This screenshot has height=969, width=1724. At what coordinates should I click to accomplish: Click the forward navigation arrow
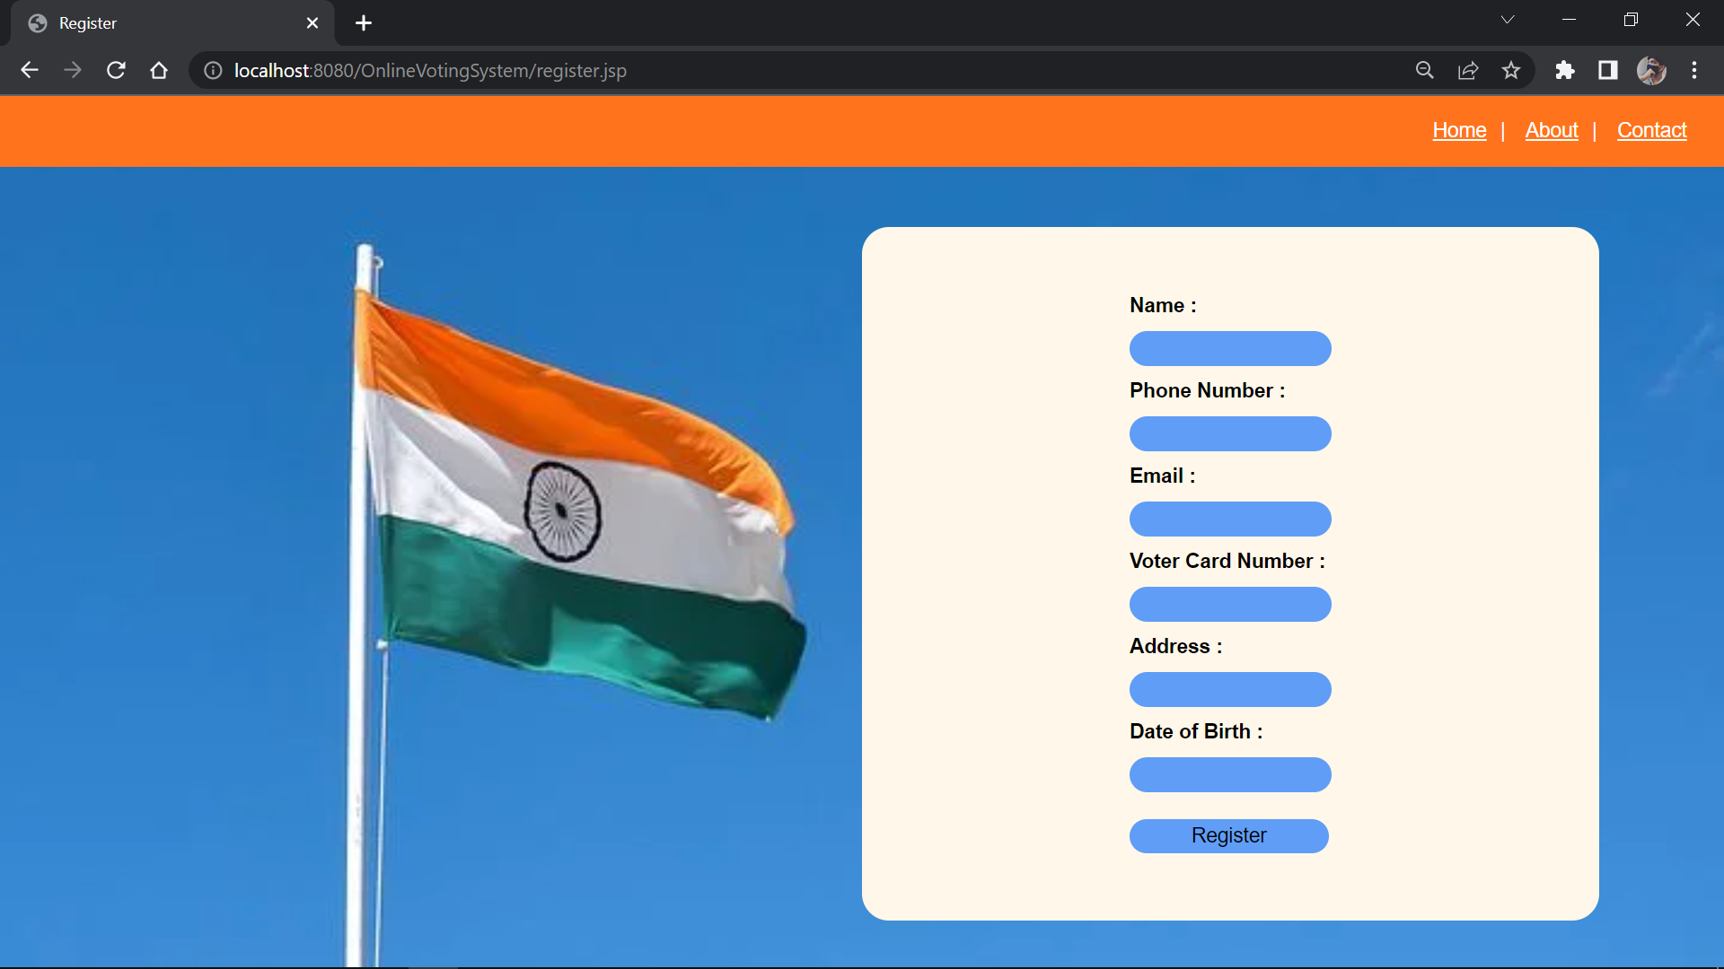73,70
